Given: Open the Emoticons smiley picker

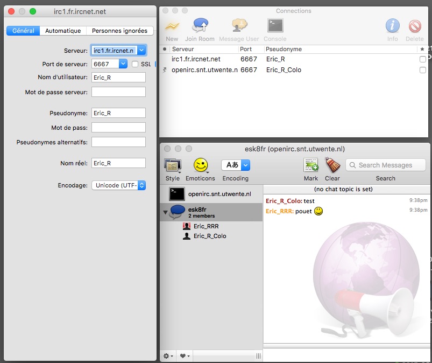Looking at the screenshot, I should [200, 165].
